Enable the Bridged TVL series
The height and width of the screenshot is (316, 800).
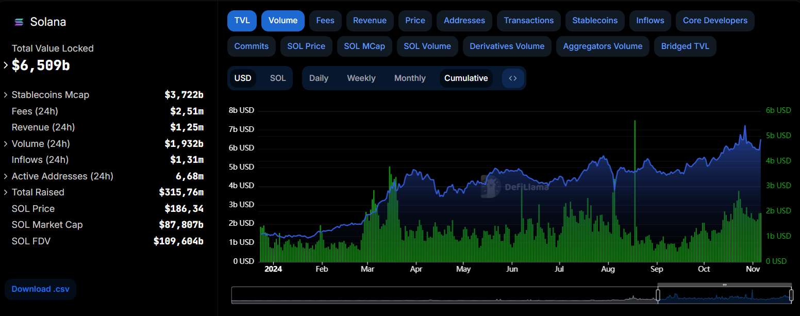[x=685, y=46]
